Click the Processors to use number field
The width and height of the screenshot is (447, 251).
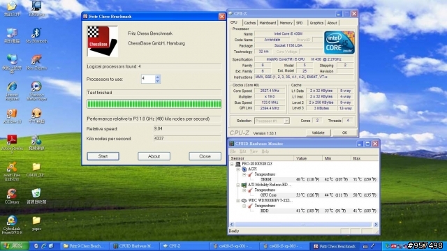pos(148,79)
